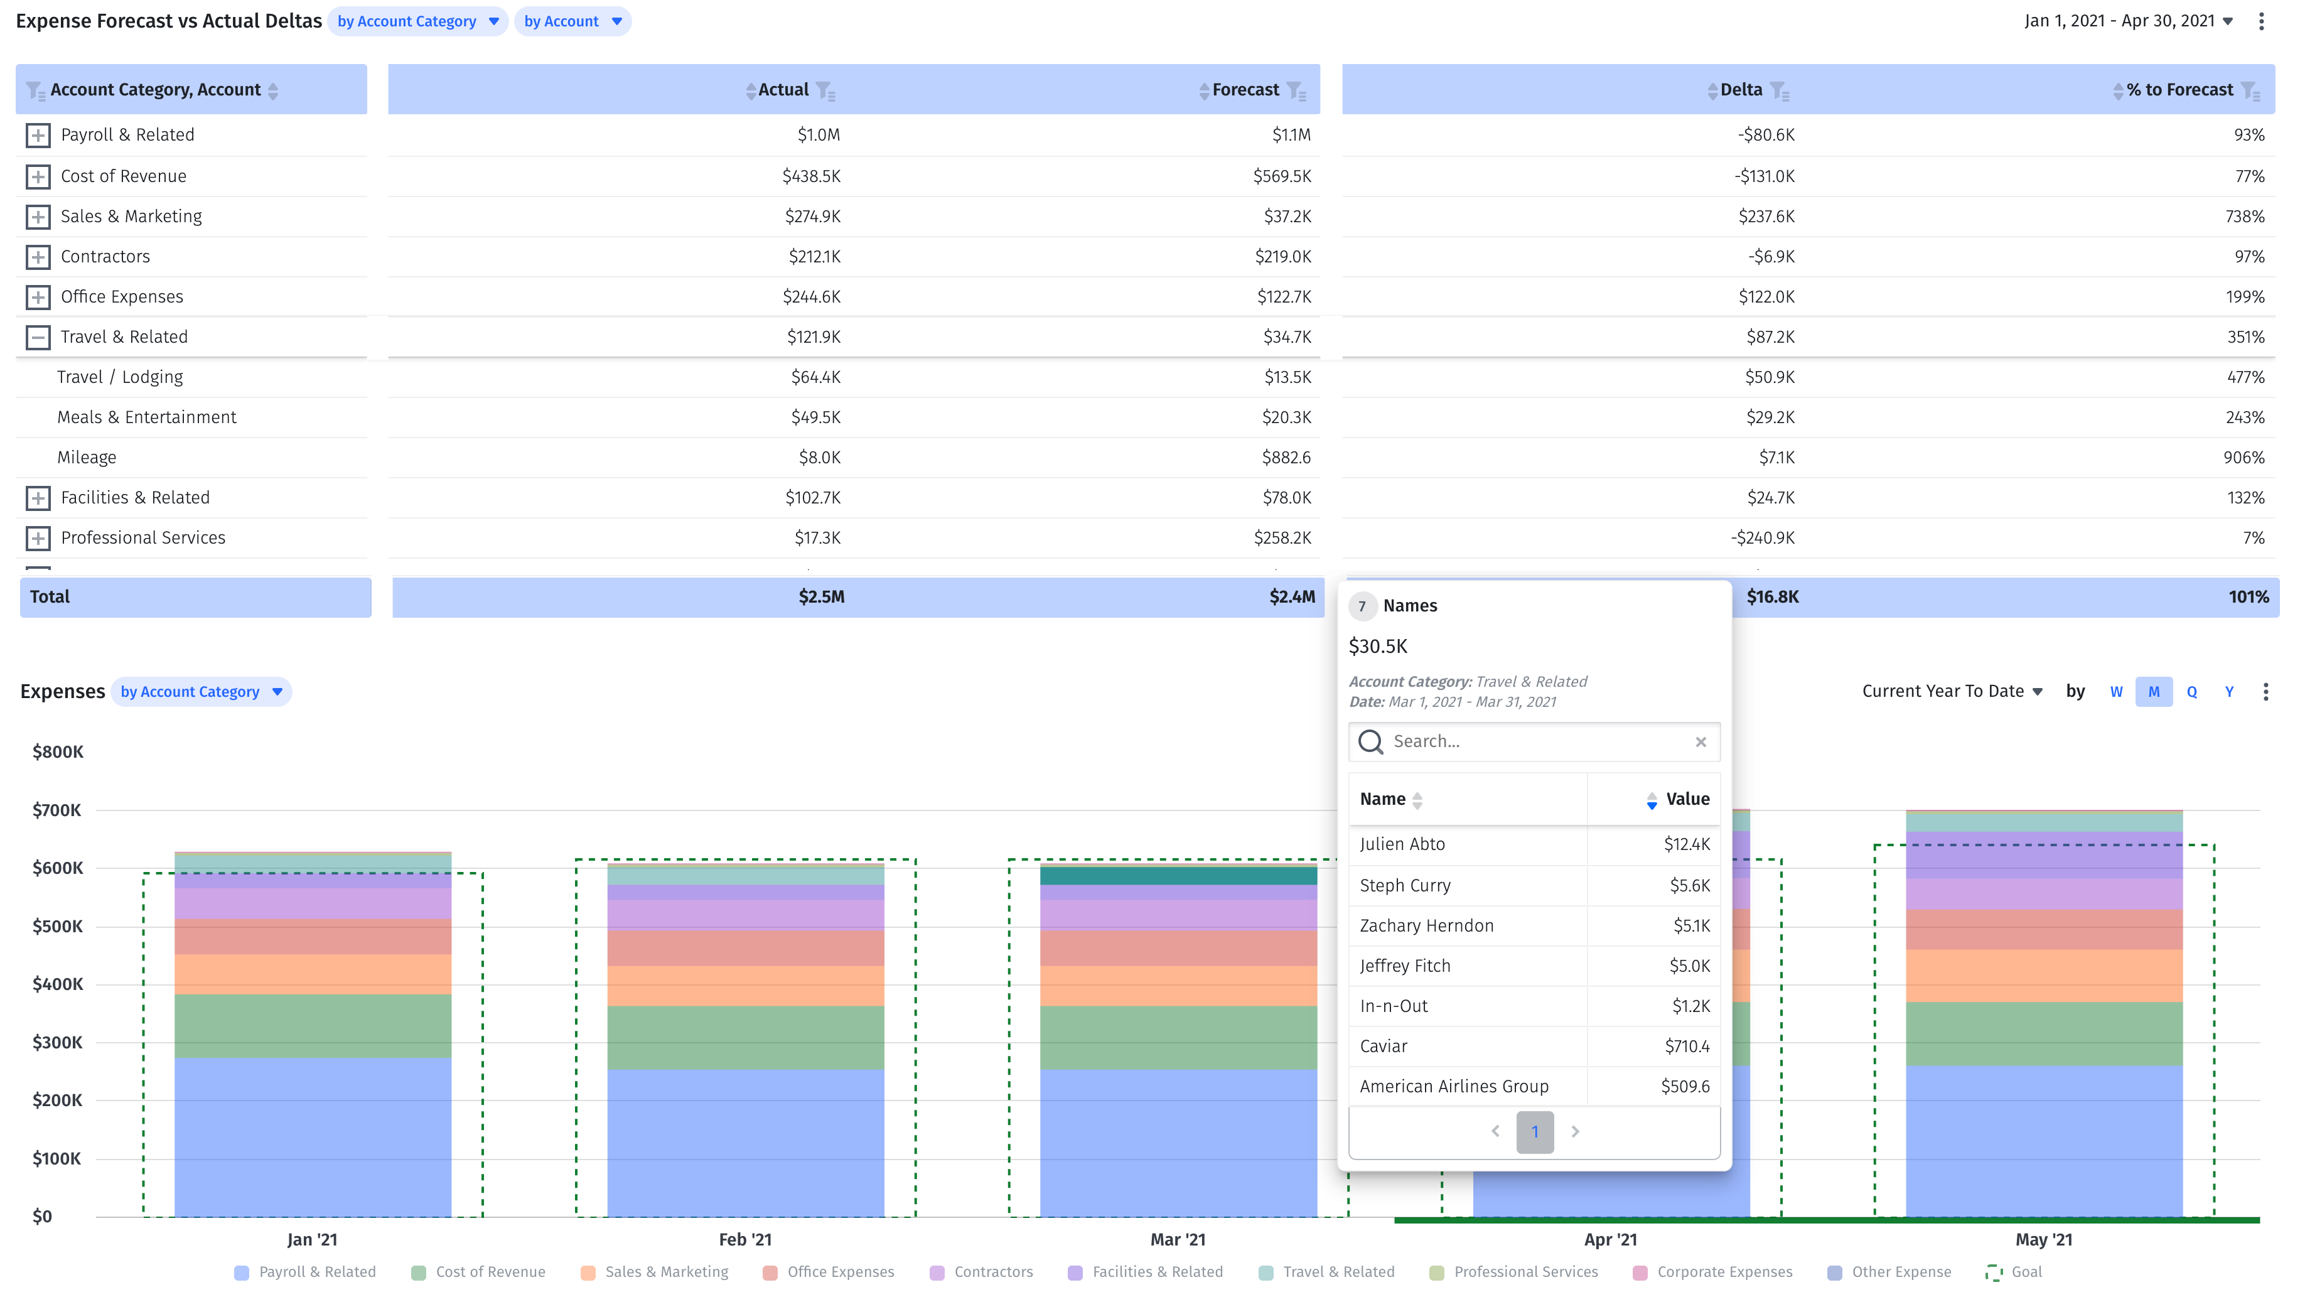Switch chart grouping to weekly (W)
Viewport: 2300px width, 1302px height.
(x=2116, y=691)
